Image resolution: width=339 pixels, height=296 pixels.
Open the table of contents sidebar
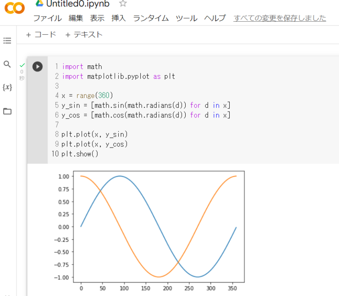7,41
